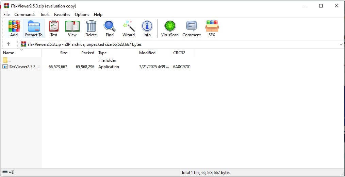Click the drive icon in the status bar
The width and height of the screenshot is (345, 177).
[5, 172]
